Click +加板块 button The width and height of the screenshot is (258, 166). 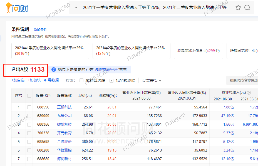[x=34, y=80]
